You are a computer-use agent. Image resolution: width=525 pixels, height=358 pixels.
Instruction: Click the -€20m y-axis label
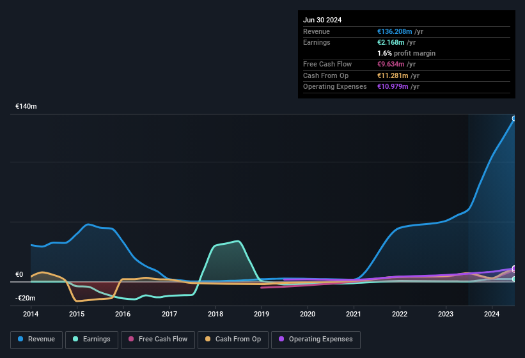(x=25, y=298)
